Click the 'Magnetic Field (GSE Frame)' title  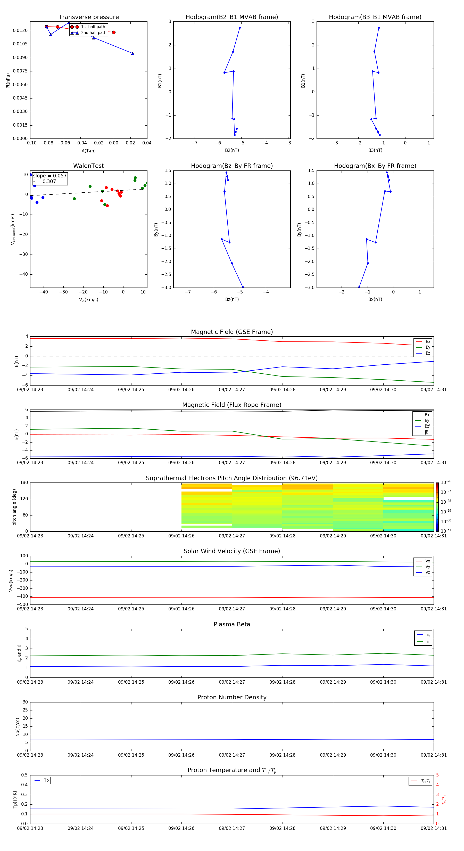point(232,332)
